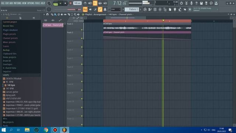236x133 pixels.
Task: Select the paint brush tool in playlist toolbar
Action: (55, 14)
